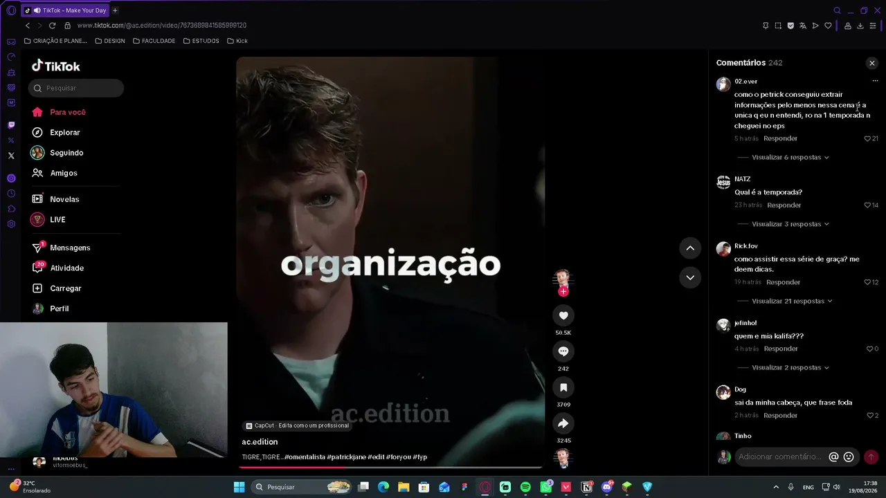Like the video with the heart icon
The image size is (886, 498).
coord(563,315)
